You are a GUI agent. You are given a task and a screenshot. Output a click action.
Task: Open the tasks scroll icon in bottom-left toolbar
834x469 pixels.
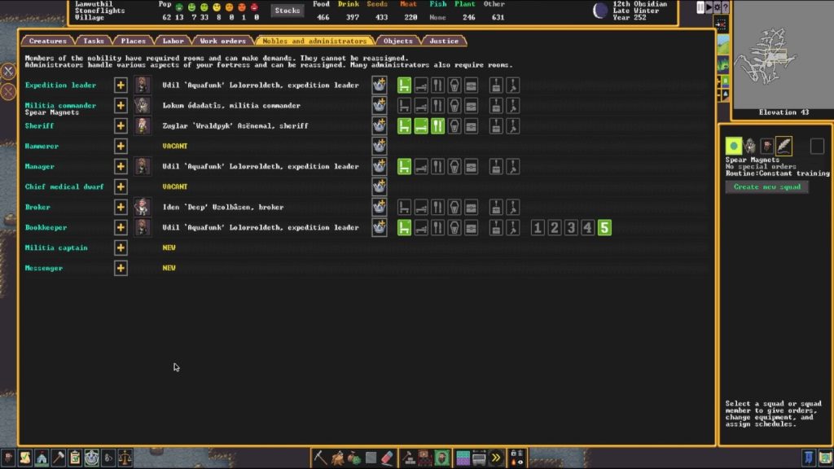(x=25, y=458)
